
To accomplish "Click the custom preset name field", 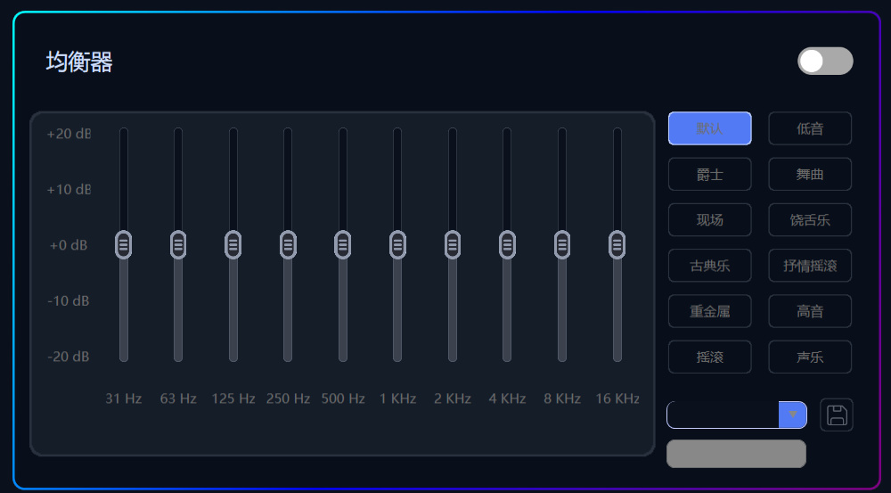I will pos(723,415).
